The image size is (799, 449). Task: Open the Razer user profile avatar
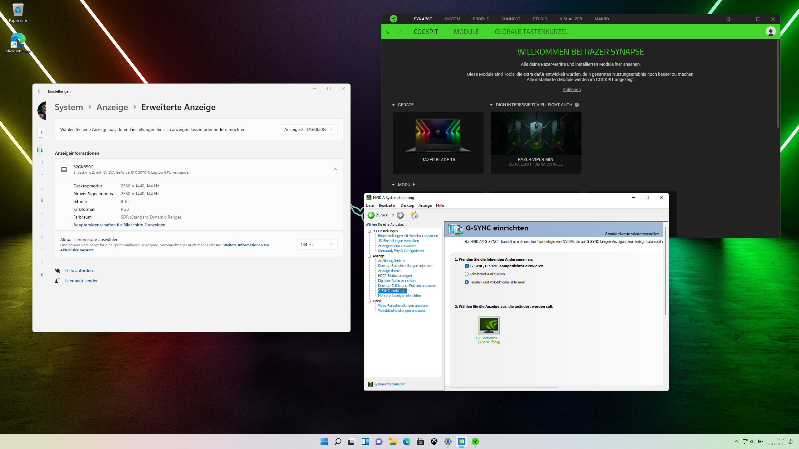[x=771, y=31]
